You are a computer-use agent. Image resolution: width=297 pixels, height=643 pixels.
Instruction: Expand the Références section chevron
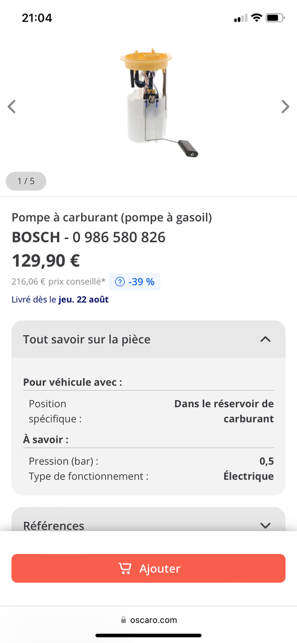pyautogui.click(x=265, y=525)
